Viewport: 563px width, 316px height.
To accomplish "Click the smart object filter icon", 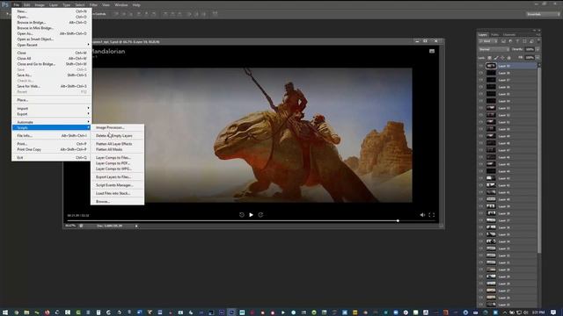I will coord(531,41).
